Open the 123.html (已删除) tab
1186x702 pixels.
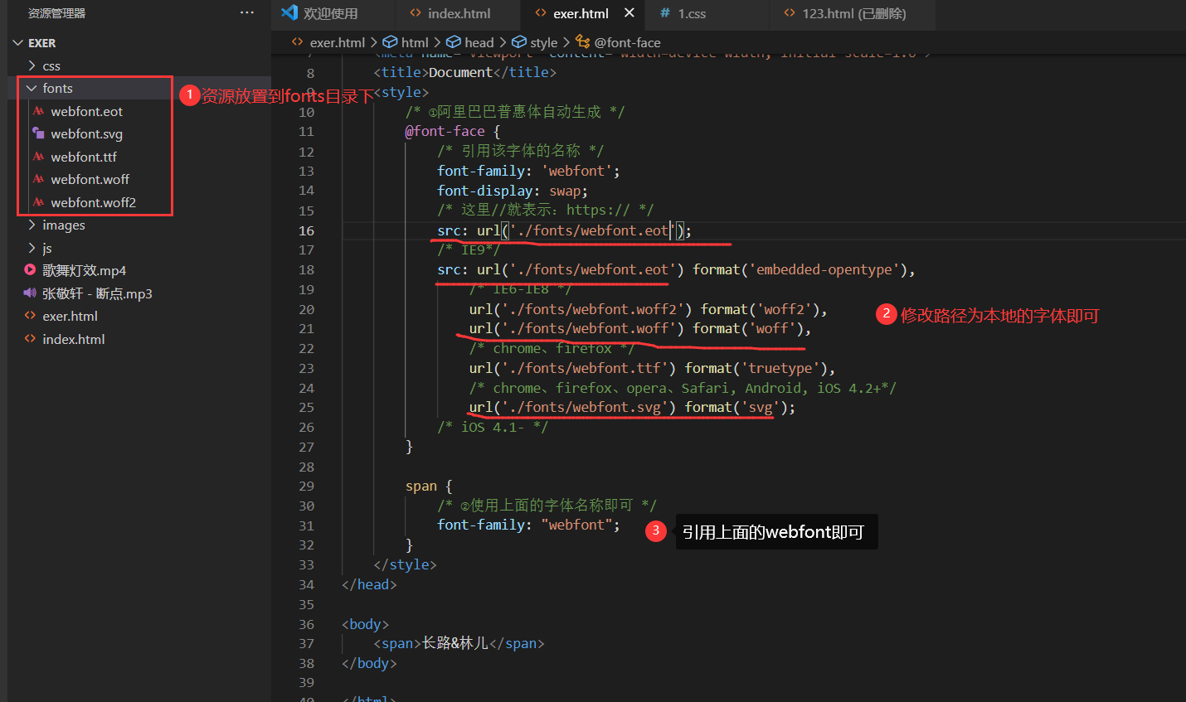click(853, 13)
